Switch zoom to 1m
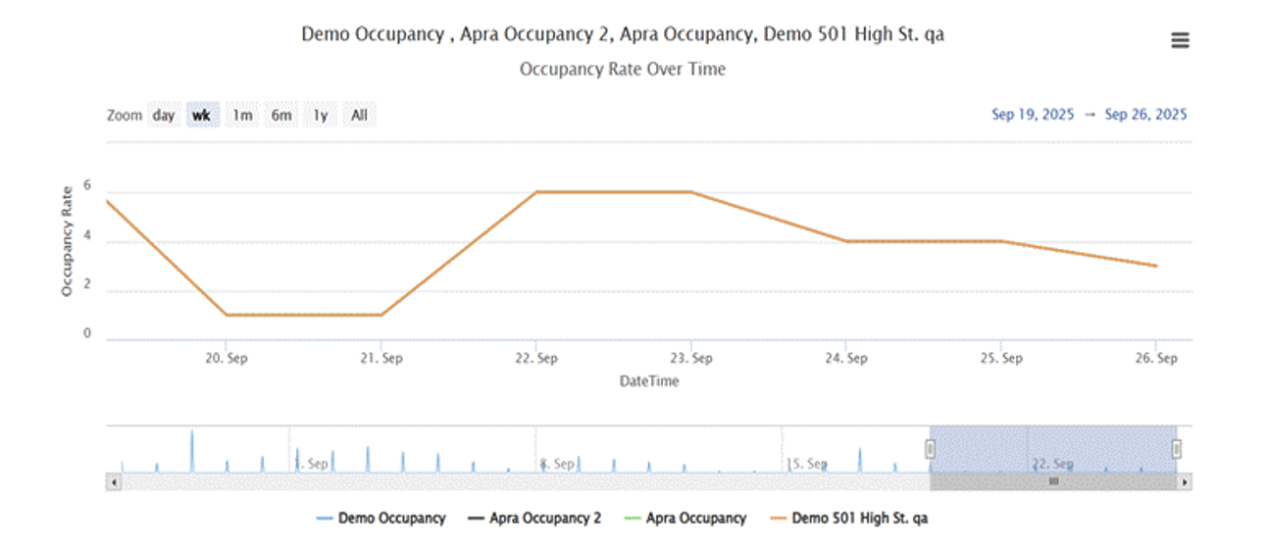This screenshot has width=1269, height=547. [241, 116]
